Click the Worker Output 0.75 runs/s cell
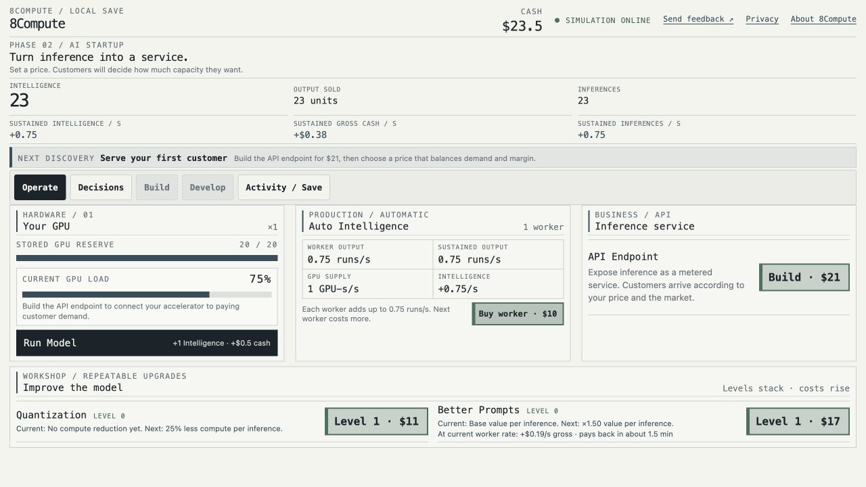866x487 pixels. tap(367, 254)
